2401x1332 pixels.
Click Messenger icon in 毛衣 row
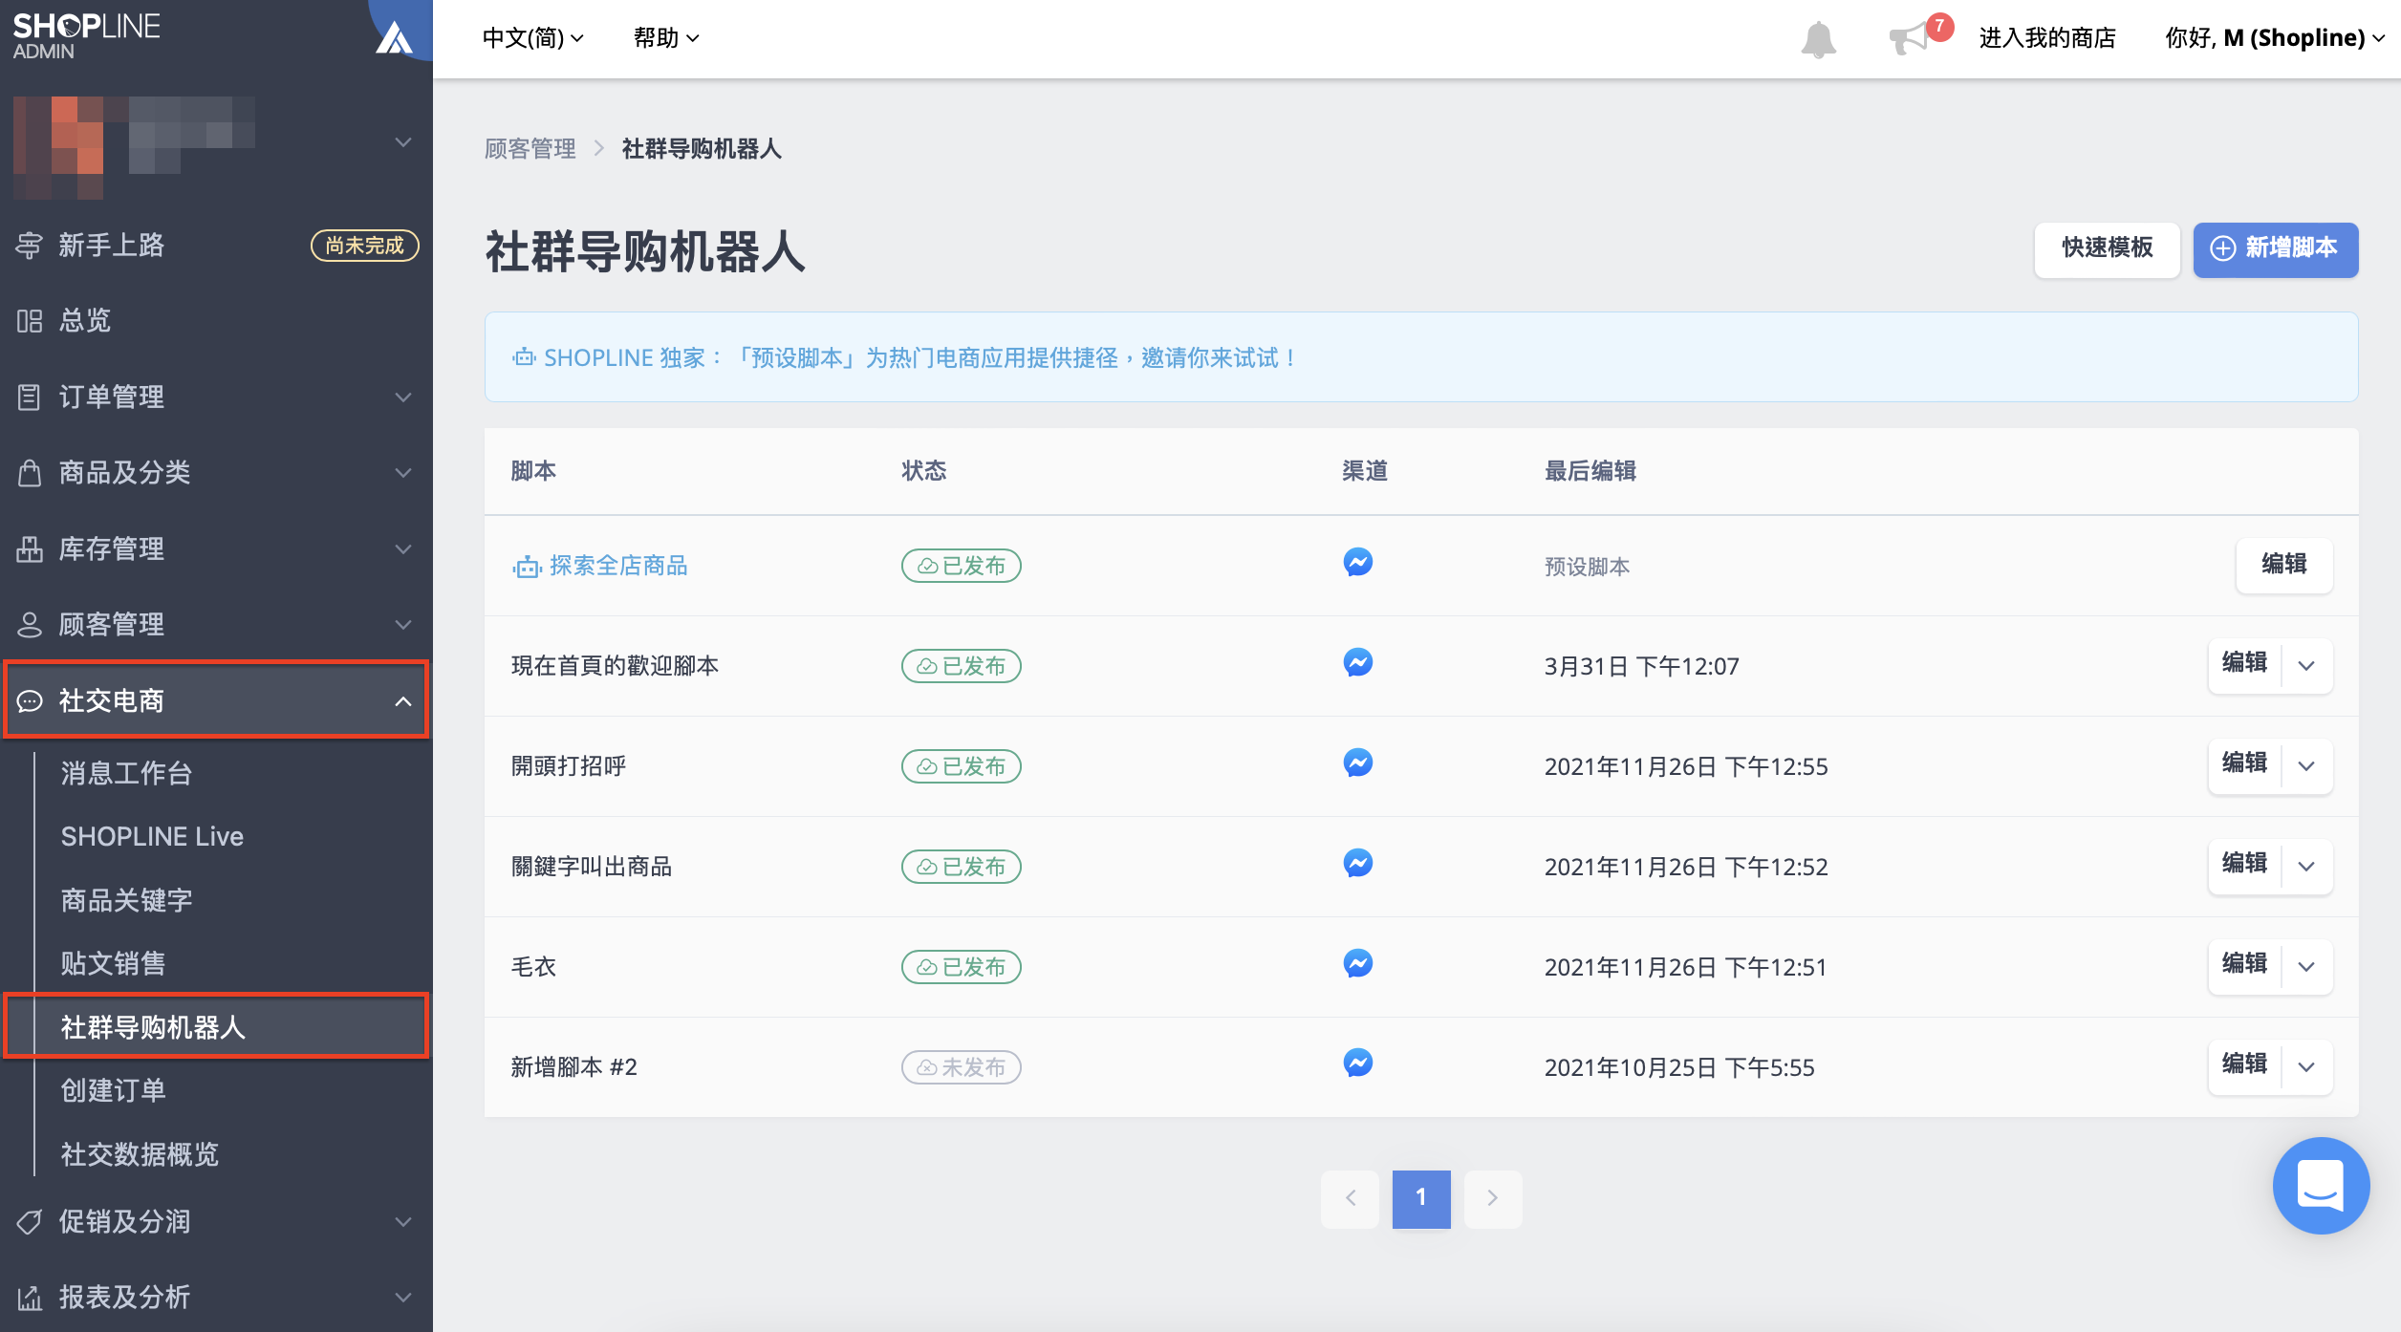tap(1357, 963)
